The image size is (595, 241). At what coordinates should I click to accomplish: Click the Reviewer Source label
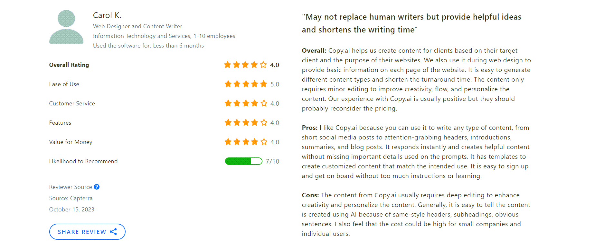click(x=71, y=187)
